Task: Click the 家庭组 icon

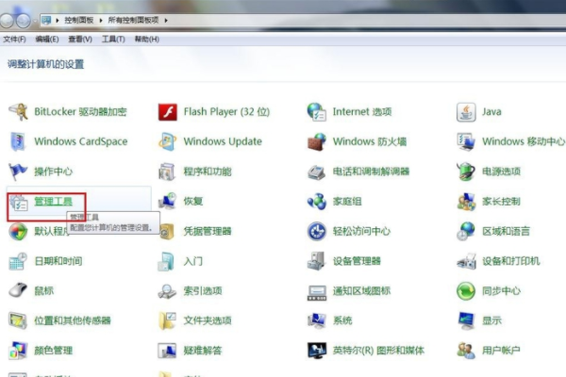Action: (317, 202)
